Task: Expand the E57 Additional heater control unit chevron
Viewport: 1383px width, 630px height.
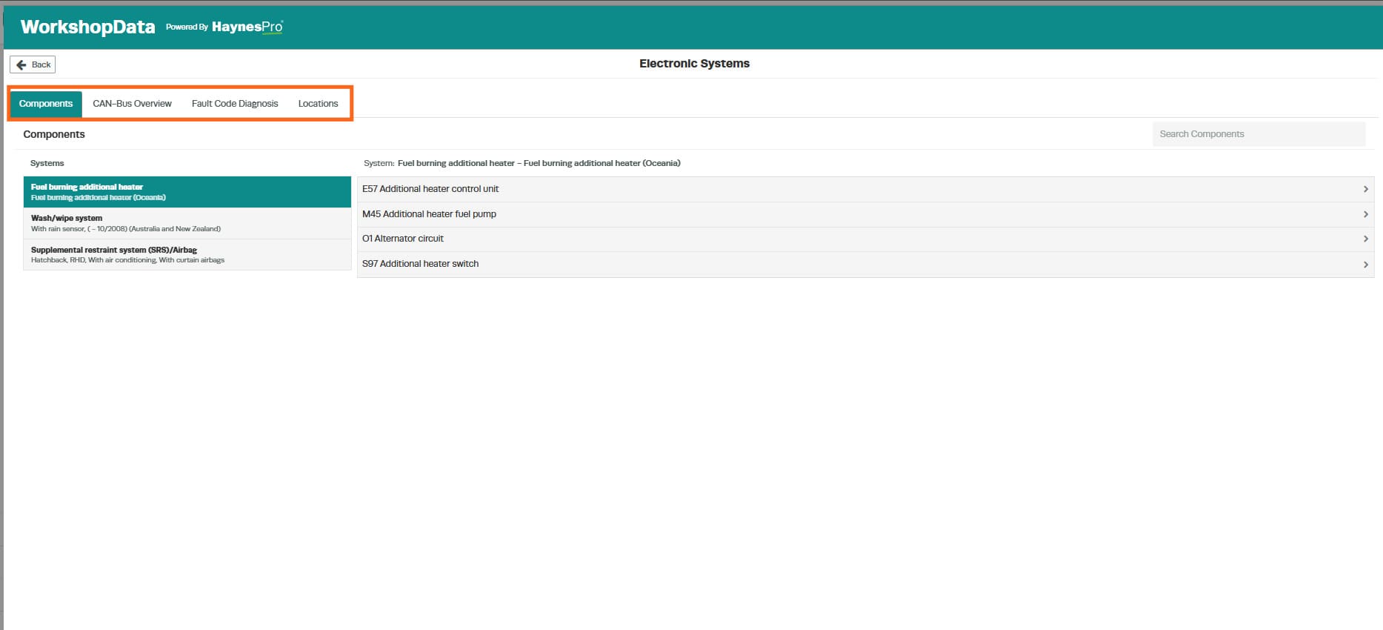Action: (x=1365, y=189)
